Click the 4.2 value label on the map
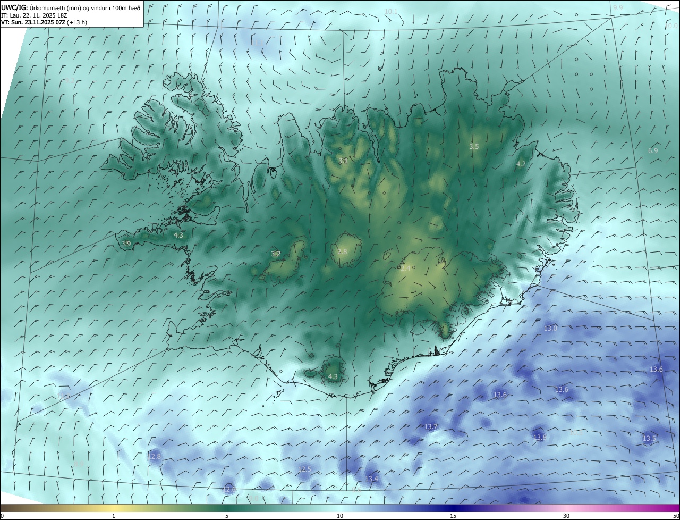The height and width of the screenshot is (520, 680). coord(521,164)
